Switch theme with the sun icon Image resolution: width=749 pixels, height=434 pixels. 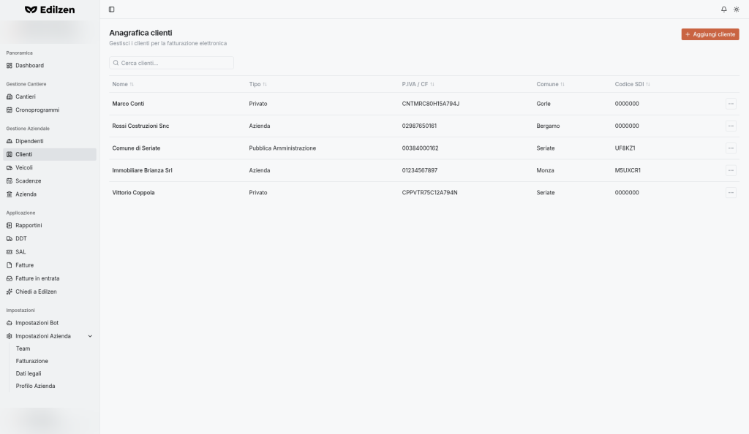tap(736, 9)
